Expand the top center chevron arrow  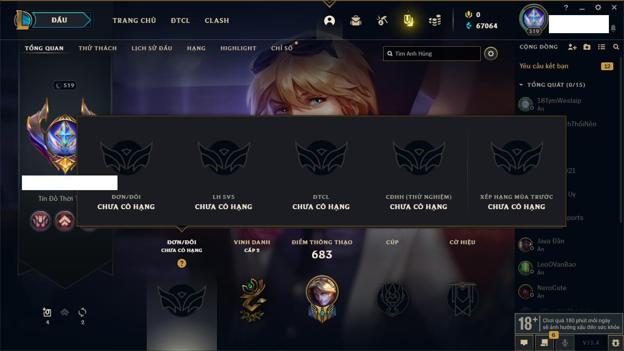[x=329, y=3]
